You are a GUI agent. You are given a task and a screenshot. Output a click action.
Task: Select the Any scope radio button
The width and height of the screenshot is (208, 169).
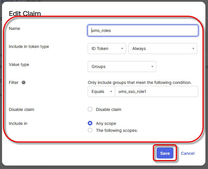pyautogui.click(x=90, y=123)
